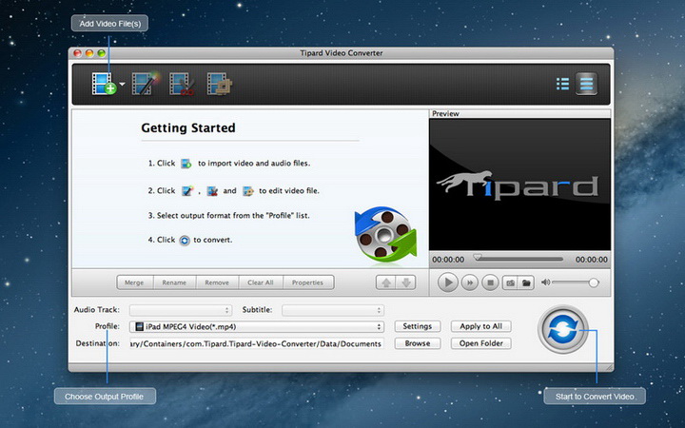Click the import icon in step 1
This screenshot has width=685, height=428.
[x=186, y=164]
